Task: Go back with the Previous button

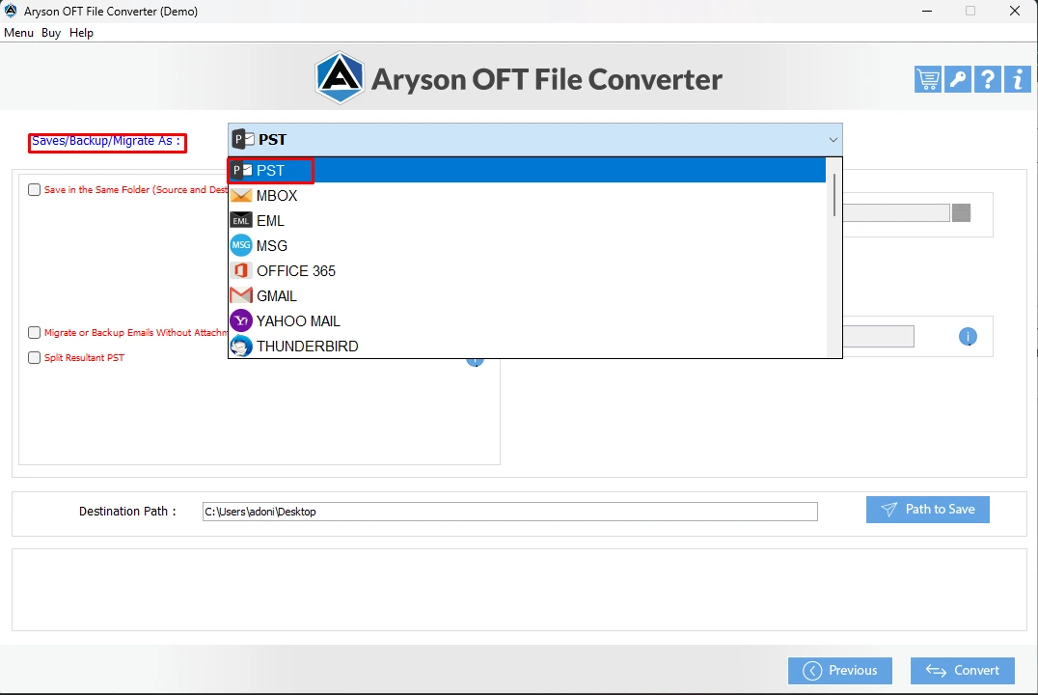Action: [x=840, y=671]
